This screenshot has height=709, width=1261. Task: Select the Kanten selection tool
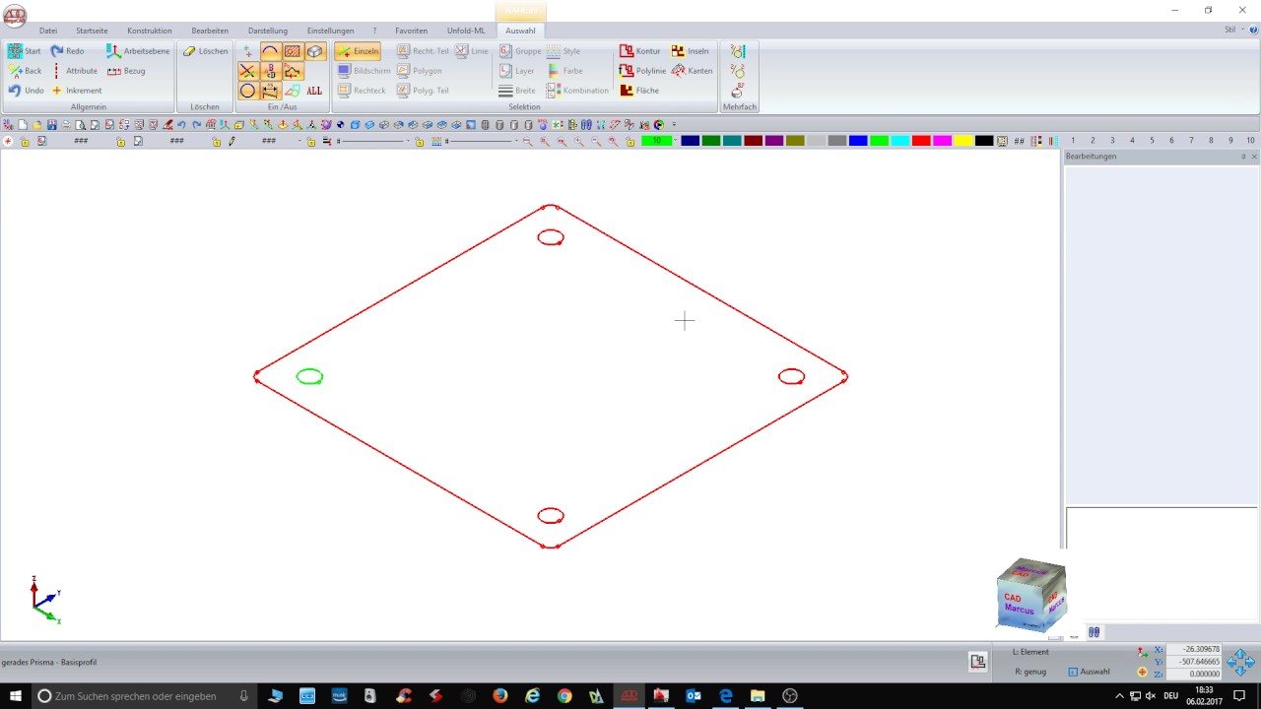point(692,71)
